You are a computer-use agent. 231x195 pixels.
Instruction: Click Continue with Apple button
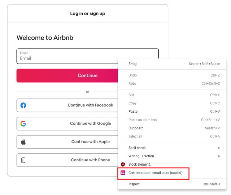(x=67, y=142)
